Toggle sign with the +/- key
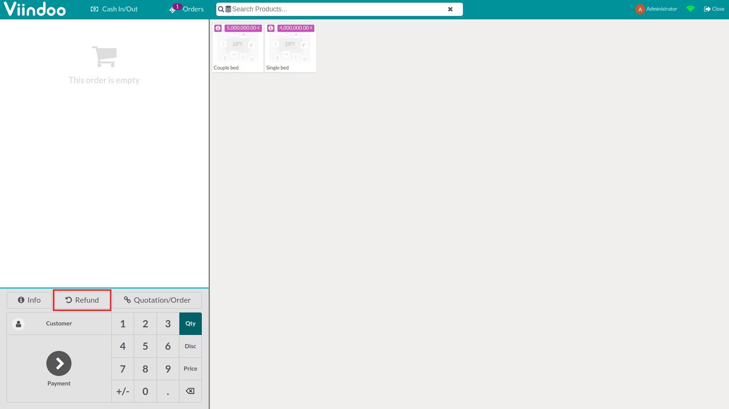This screenshot has width=729, height=409. (x=123, y=391)
